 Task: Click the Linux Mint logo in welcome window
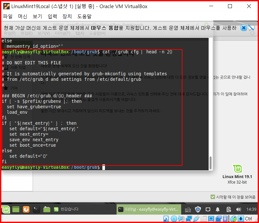click(x=237, y=169)
